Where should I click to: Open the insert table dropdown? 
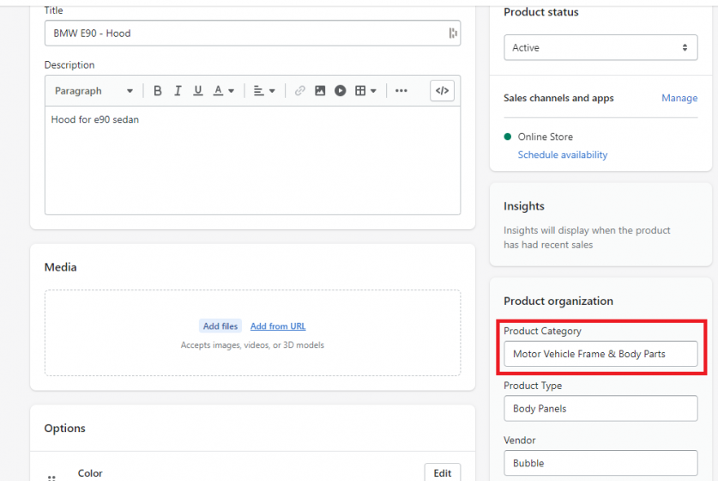(366, 91)
